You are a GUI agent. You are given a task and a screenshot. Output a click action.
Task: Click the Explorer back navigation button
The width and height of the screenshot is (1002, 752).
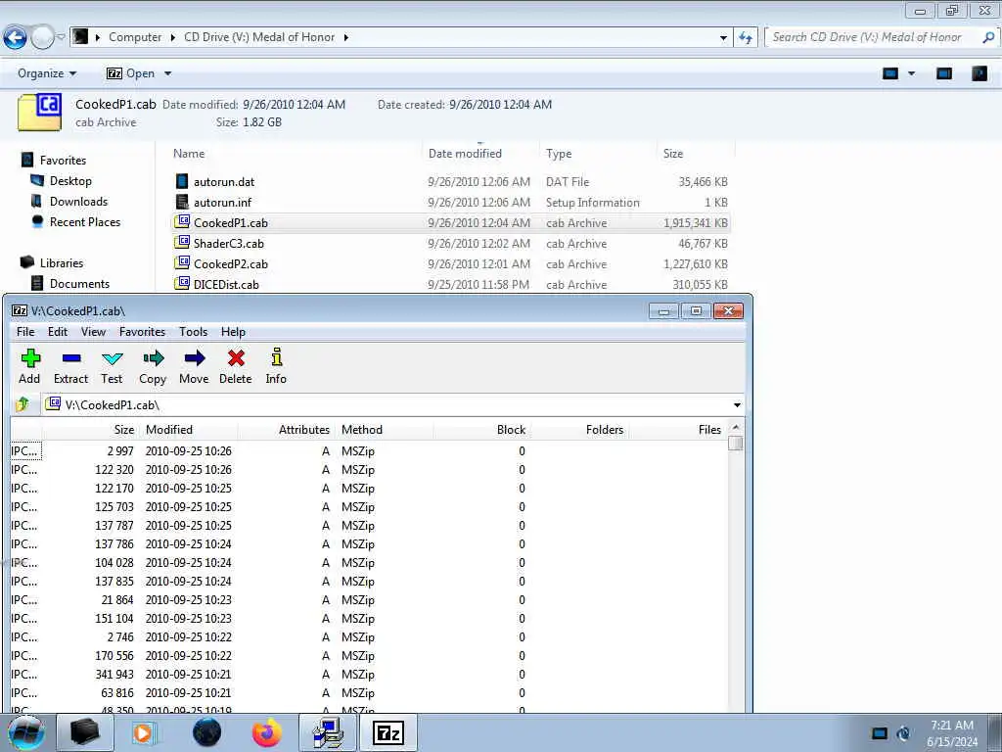coord(16,38)
